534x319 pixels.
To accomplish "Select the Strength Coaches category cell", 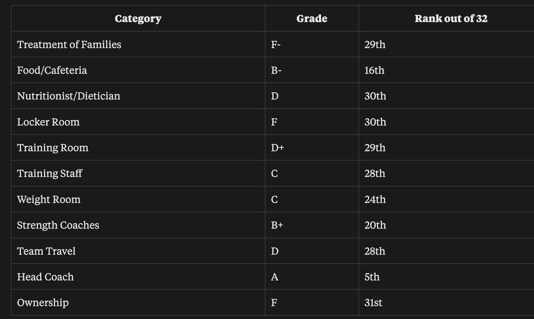I will point(58,225).
